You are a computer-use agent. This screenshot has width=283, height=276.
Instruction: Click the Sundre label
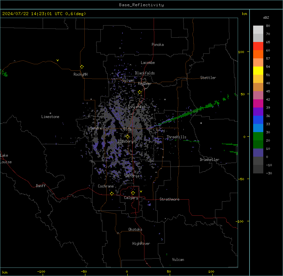click(x=96, y=128)
